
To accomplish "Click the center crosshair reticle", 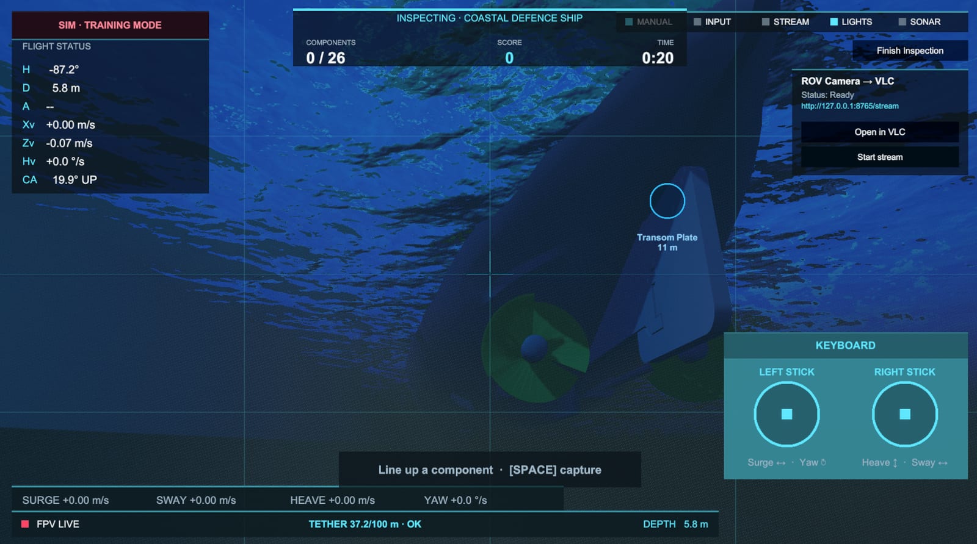I will pos(490,274).
